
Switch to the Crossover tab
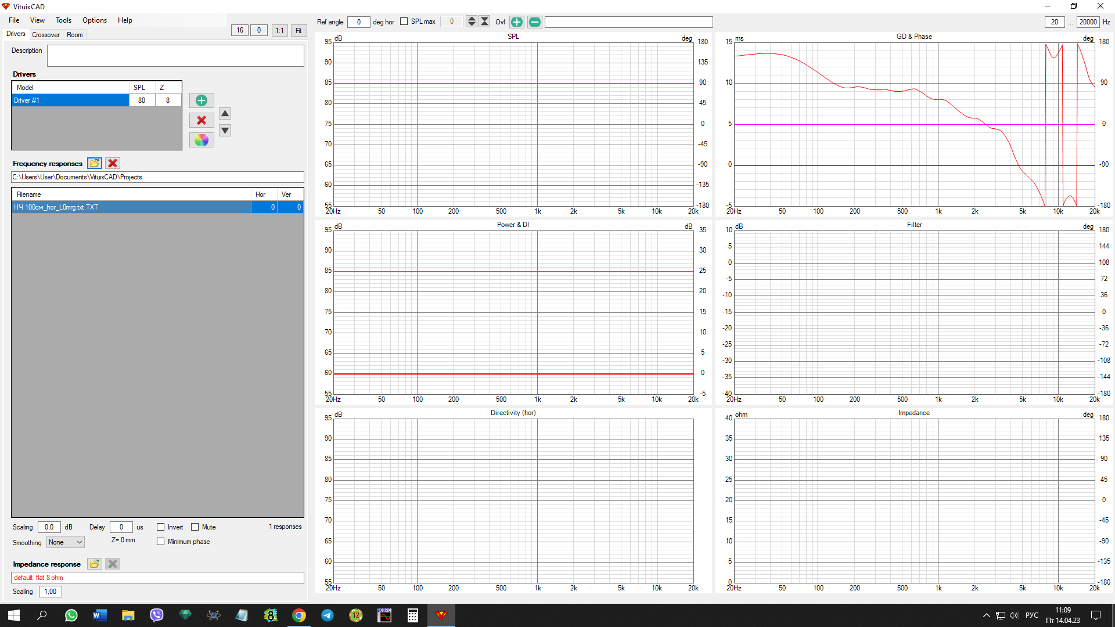pos(46,35)
